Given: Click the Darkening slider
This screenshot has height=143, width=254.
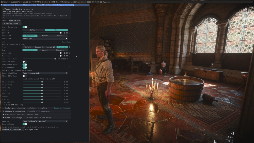Looking at the screenshot, I should [x=42, y=88].
